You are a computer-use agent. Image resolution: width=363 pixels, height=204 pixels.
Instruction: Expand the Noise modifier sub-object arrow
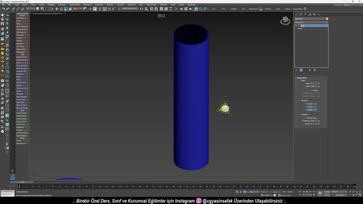299,26
